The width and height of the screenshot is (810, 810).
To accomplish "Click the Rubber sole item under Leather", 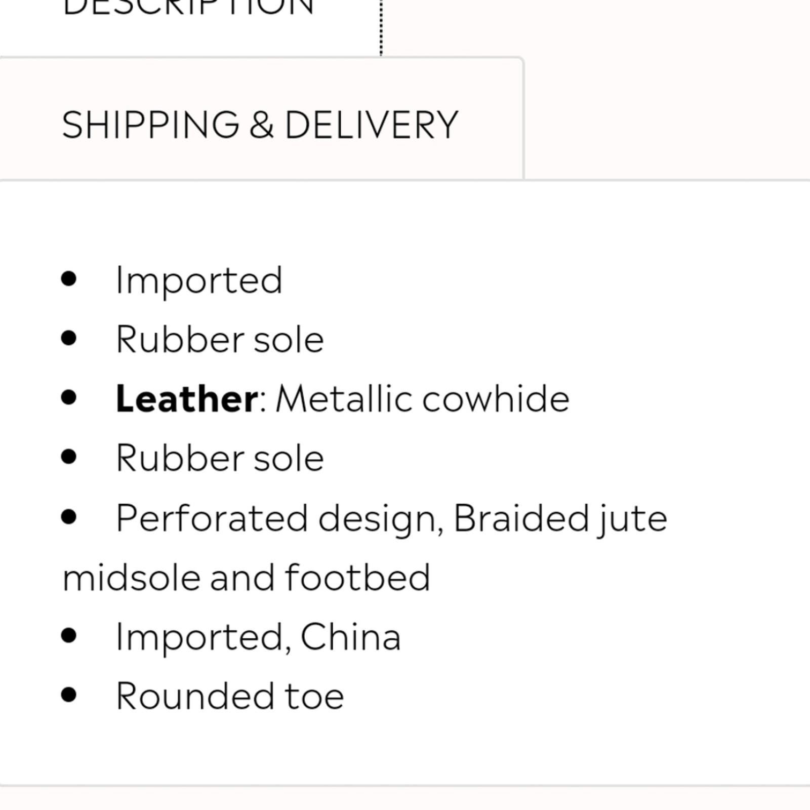I will point(220,458).
